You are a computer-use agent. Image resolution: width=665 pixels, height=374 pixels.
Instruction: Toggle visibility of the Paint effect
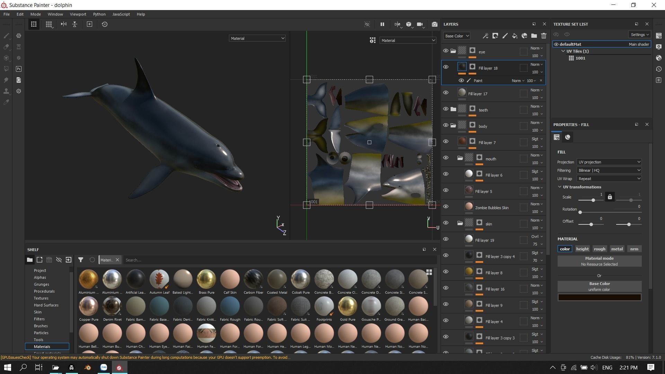pyautogui.click(x=461, y=81)
